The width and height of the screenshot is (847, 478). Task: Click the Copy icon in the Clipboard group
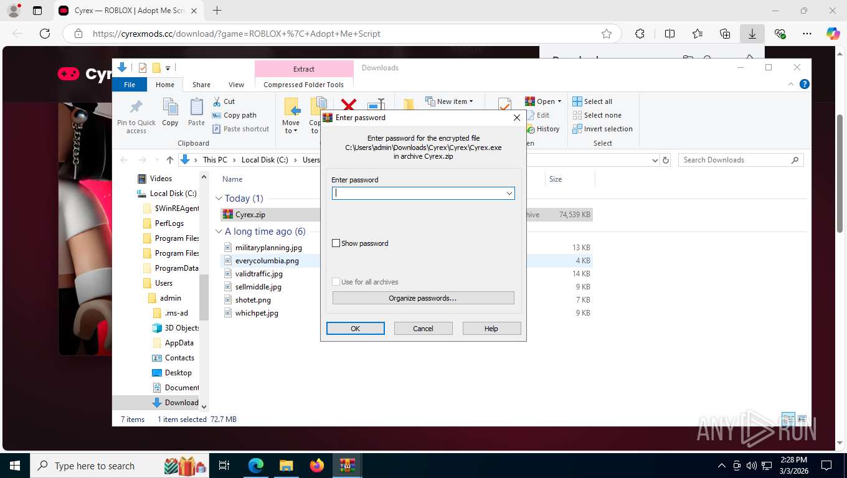point(170,106)
